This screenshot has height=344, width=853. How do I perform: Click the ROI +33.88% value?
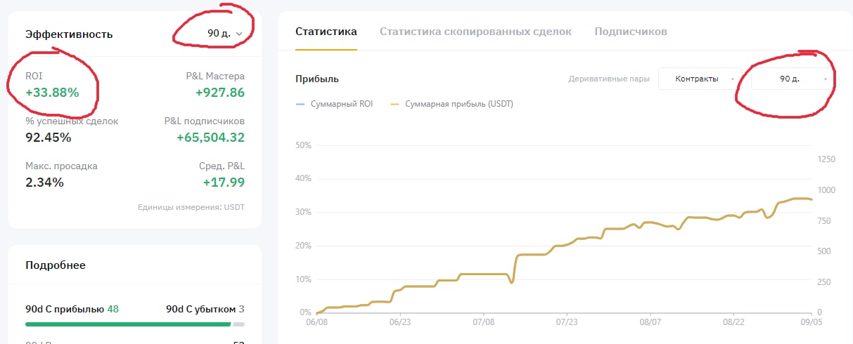52,92
